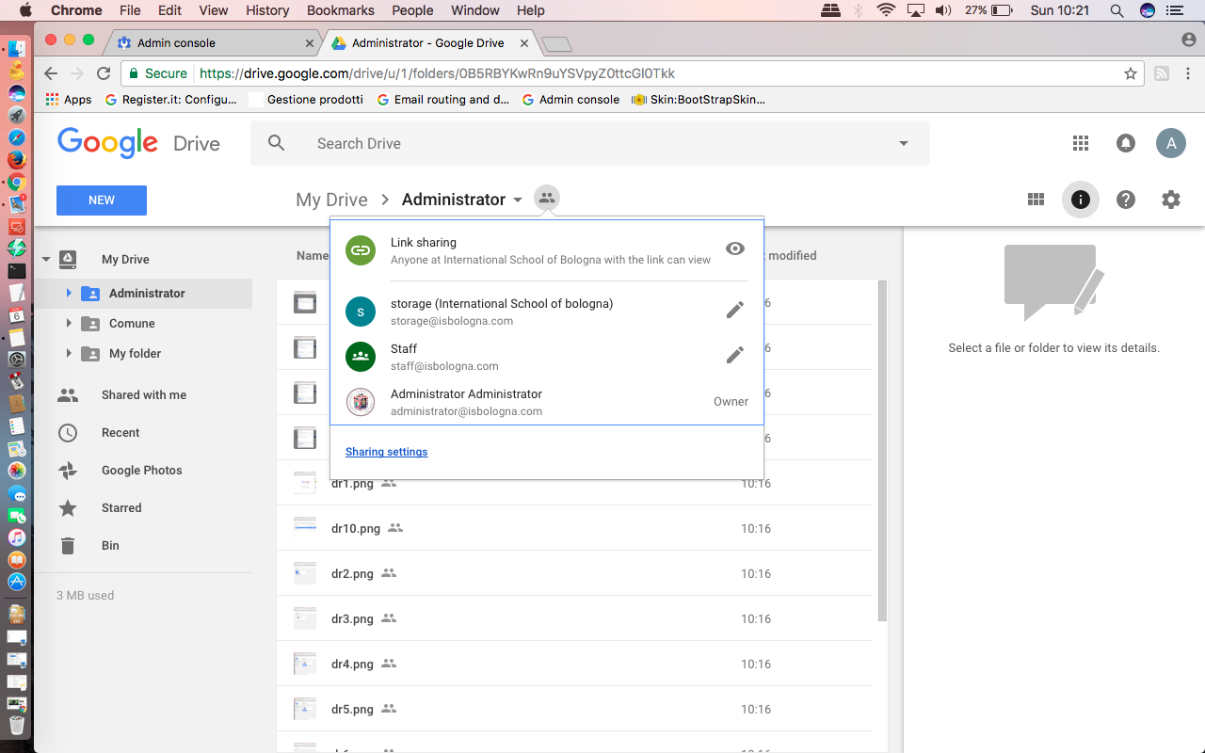Image resolution: width=1205 pixels, height=753 pixels.
Task: Open Sharing settings link
Action: (x=387, y=452)
